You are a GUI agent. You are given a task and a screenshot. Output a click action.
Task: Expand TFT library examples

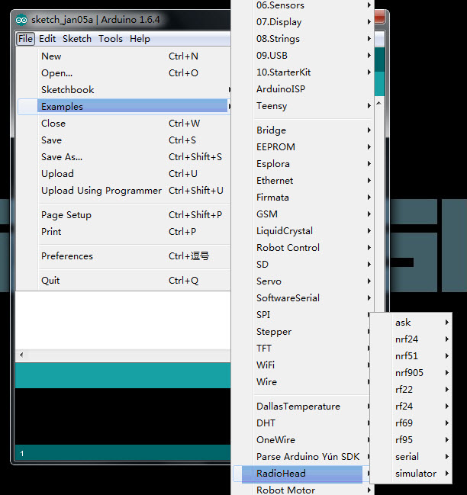pos(301,349)
